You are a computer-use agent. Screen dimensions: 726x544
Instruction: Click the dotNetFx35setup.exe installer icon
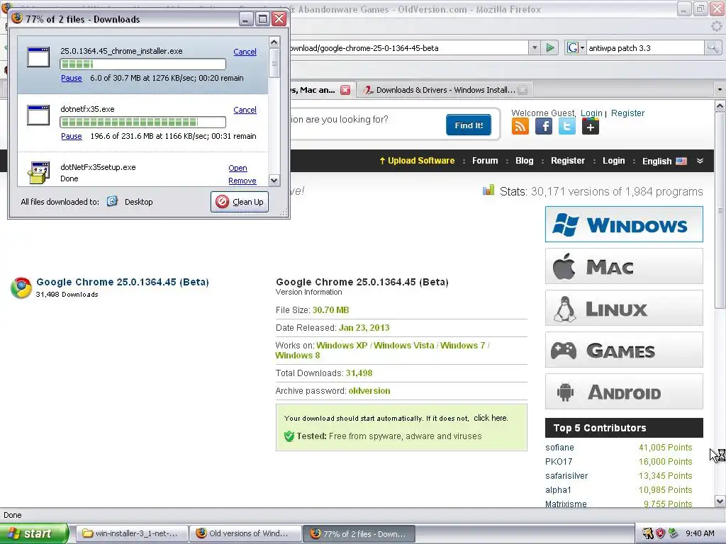pyautogui.click(x=38, y=173)
